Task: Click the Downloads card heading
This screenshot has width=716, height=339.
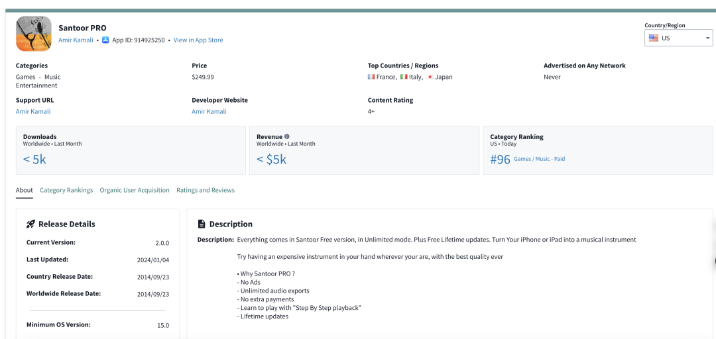Action: 40,136
